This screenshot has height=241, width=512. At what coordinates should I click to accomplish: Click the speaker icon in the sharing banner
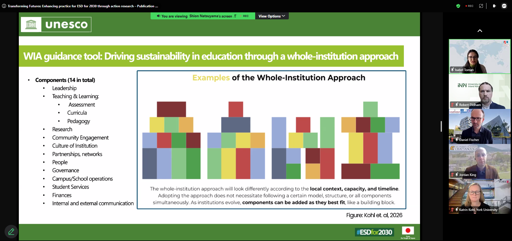click(x=159, y=16)
